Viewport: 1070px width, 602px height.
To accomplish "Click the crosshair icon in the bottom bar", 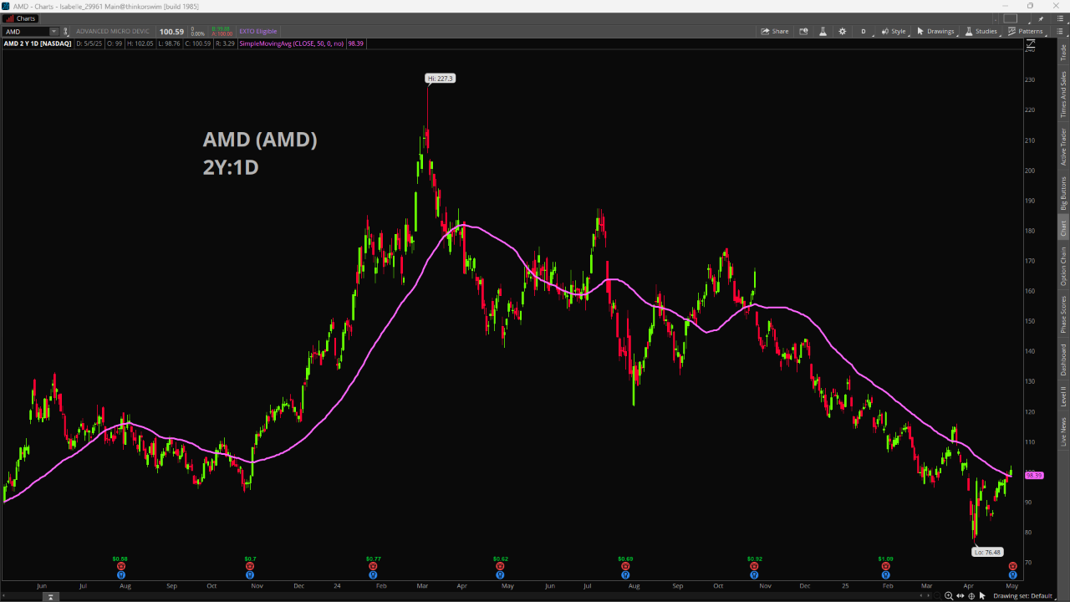I will 971,596.
